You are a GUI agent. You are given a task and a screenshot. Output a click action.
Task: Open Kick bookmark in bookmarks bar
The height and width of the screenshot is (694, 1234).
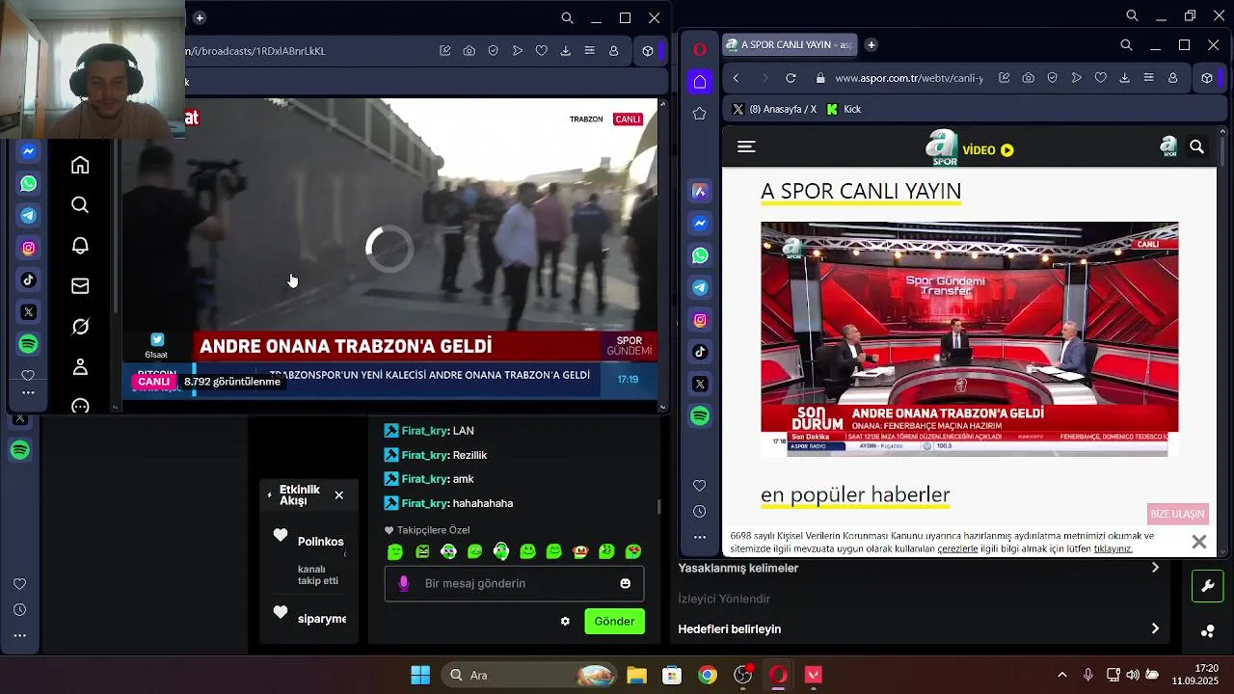coord(844,109)
